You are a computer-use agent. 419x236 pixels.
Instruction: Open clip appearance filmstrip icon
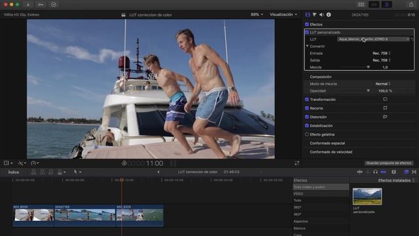point(393,172)
